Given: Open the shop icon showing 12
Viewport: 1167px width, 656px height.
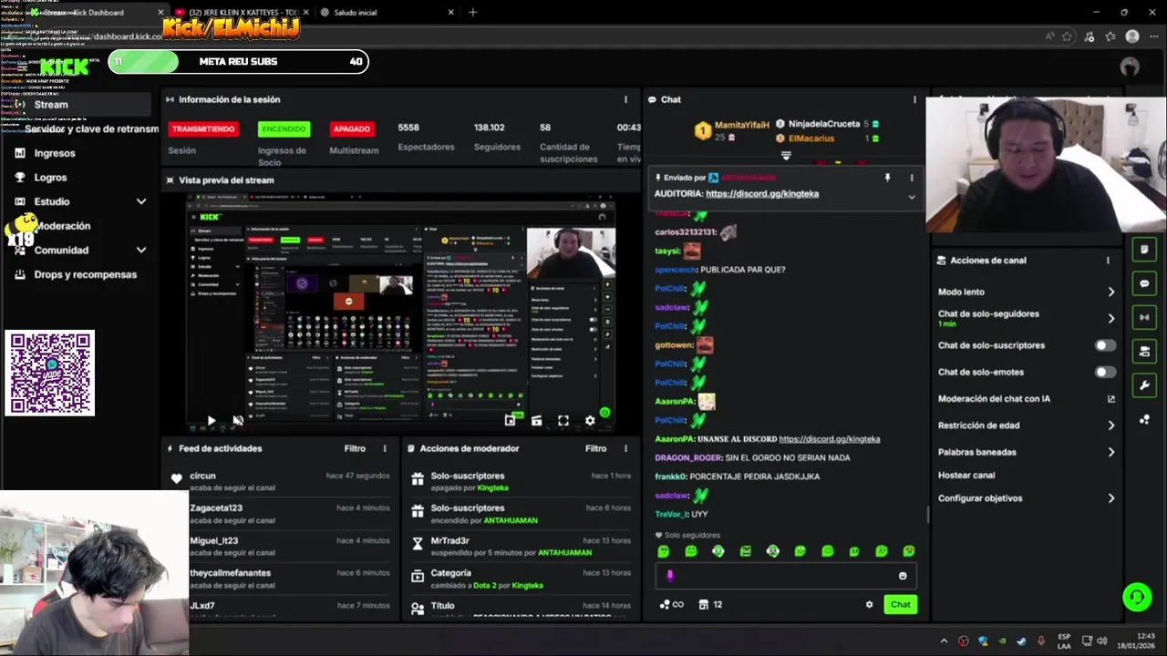Looking at the screenshot, I should pyautogui.click(x=710, y=604).
